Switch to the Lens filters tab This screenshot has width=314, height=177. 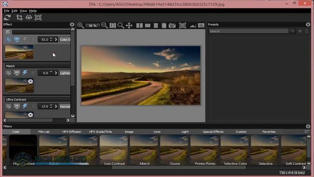[x=157, y=132]
